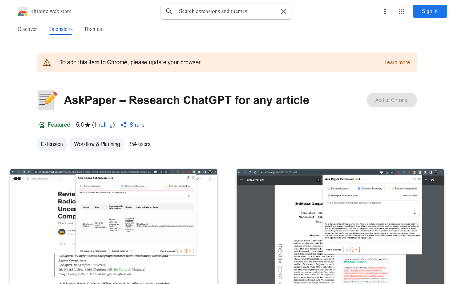
Task: Click the Sign in button
Action: click(x=430, y=11)
